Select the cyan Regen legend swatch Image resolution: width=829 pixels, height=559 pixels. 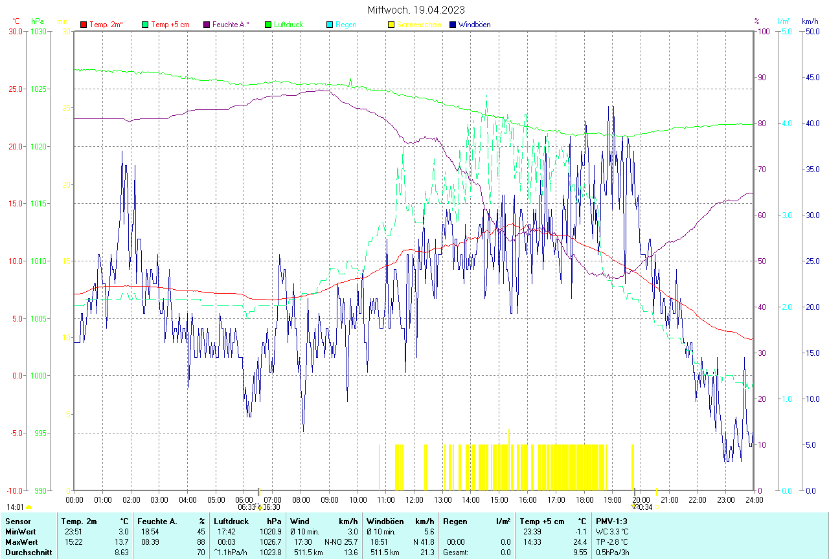[x=330, y=25]
